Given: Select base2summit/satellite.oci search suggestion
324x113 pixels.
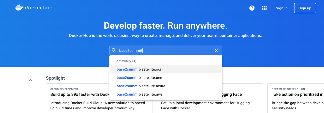Looking at the screenshot, I should 166,69.
